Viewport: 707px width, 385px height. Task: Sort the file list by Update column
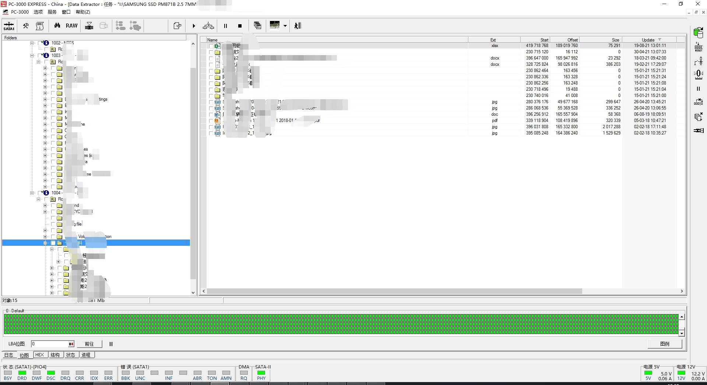click(649, 40)
